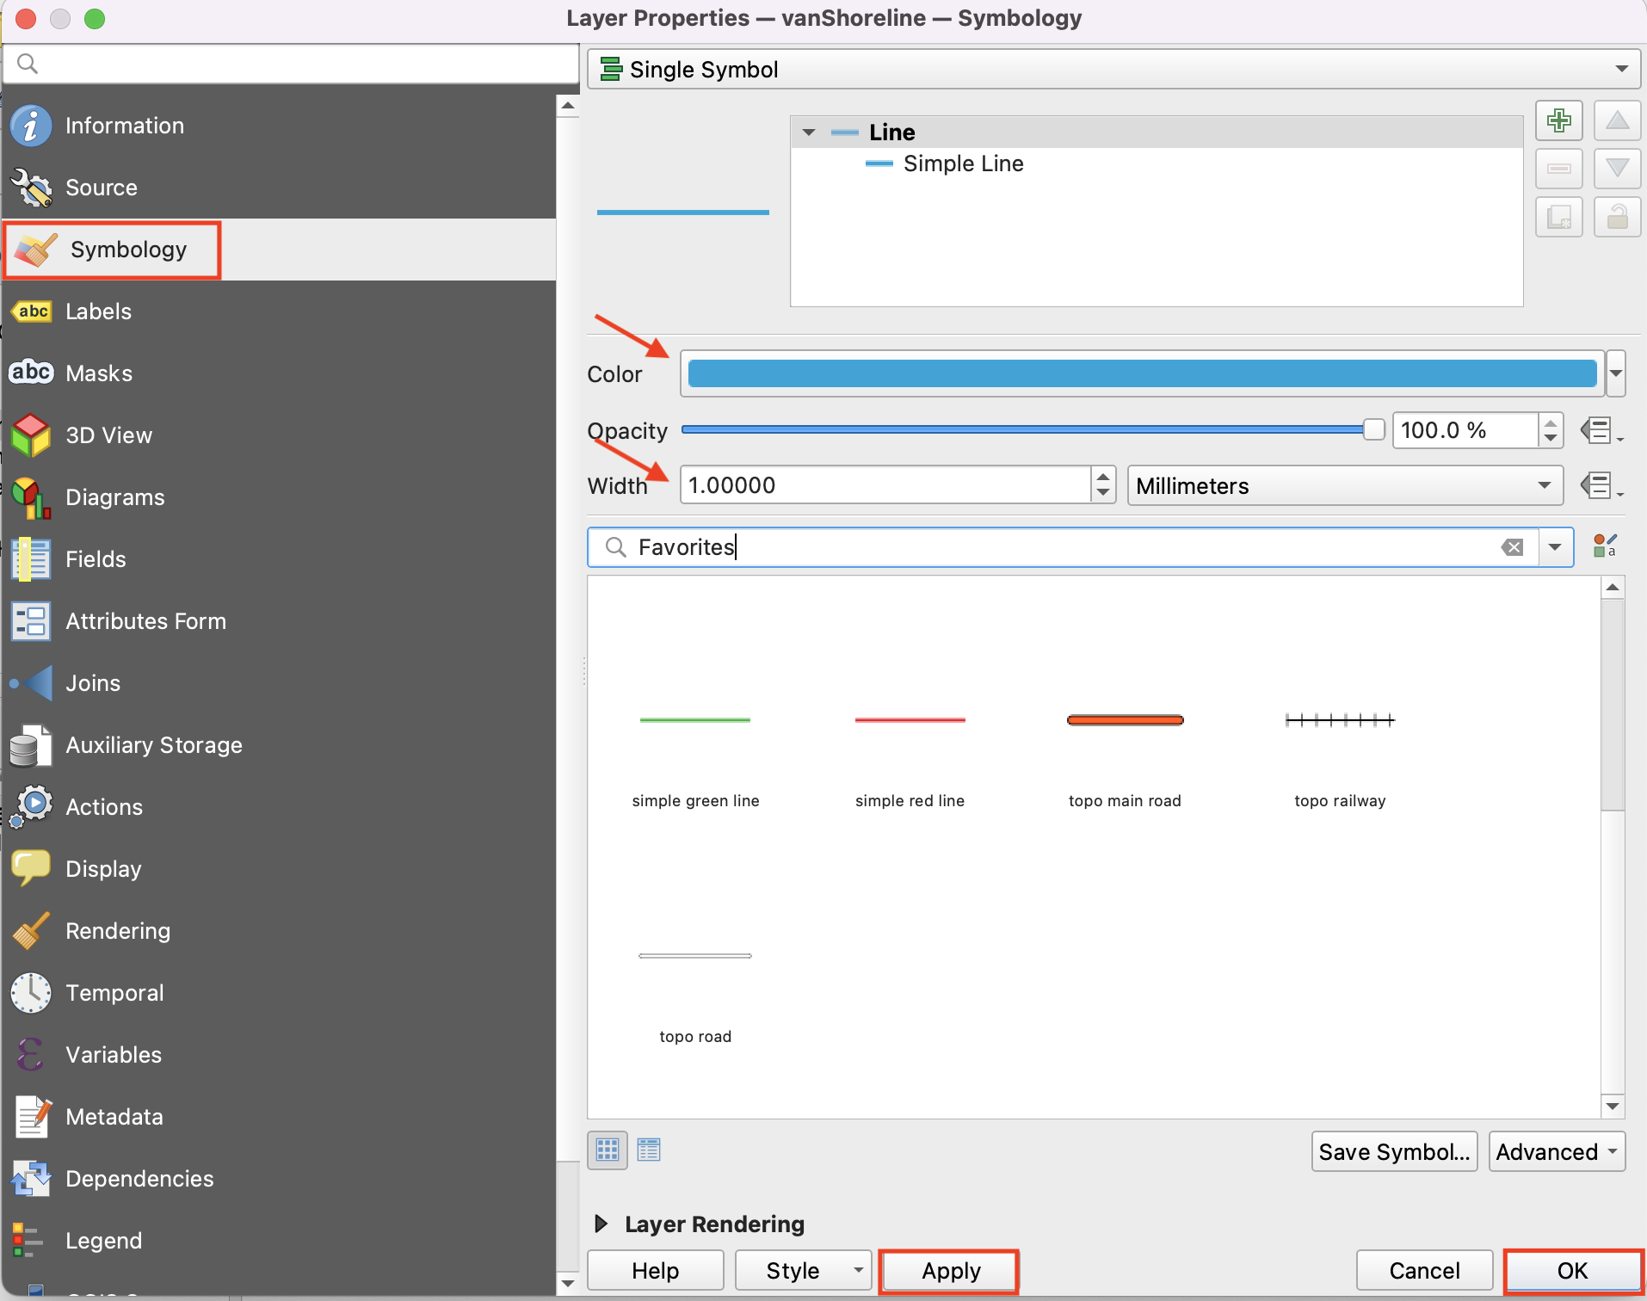Open the Labels tab in sidebar
1647x1301 pixels.
click(x=98, y=311)
